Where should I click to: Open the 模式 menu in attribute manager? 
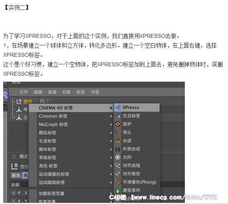tap(23, 156)
